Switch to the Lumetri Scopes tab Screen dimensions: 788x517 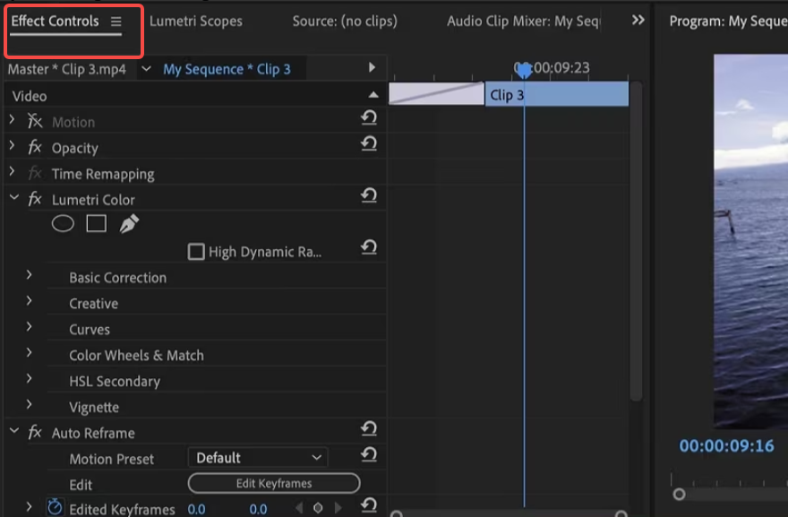[x=195, y=21]
